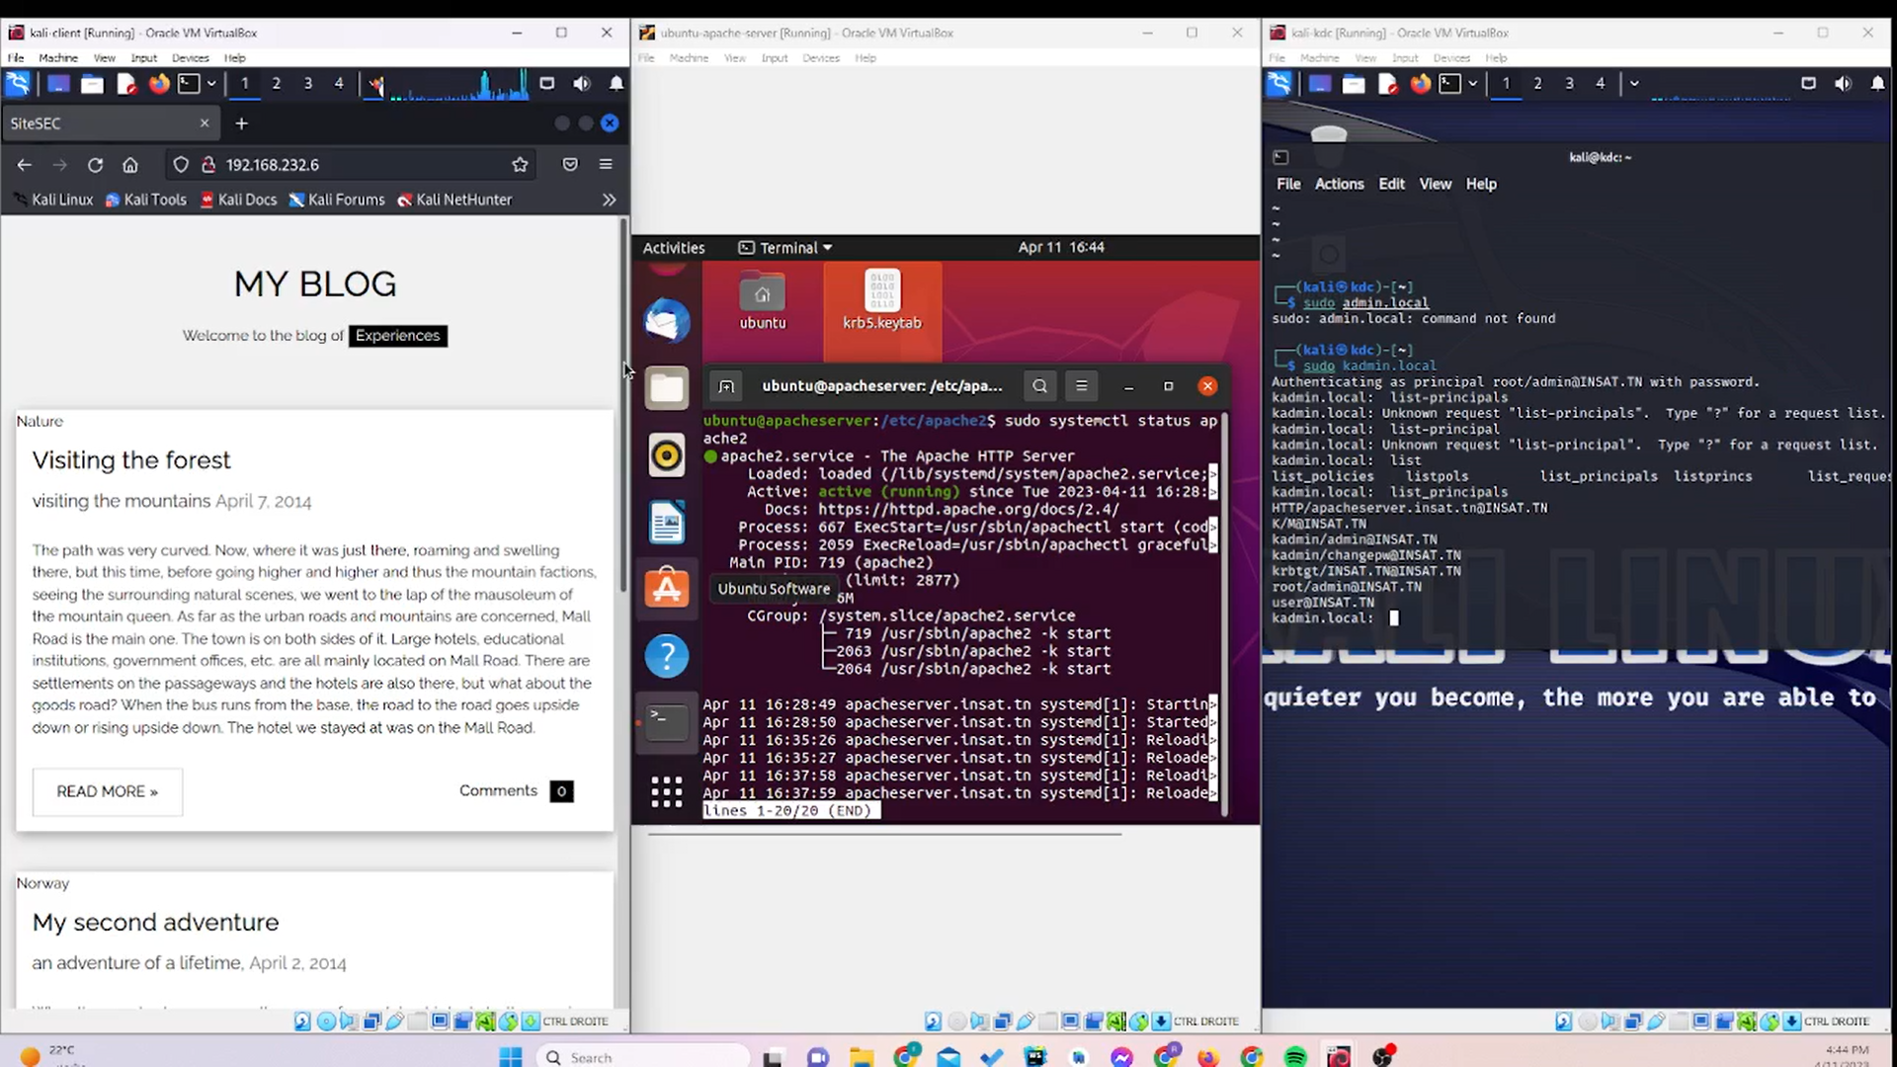Open Files from Ubuntu dock
This screenshot has width=1897, height=1067.
(667, 388)
